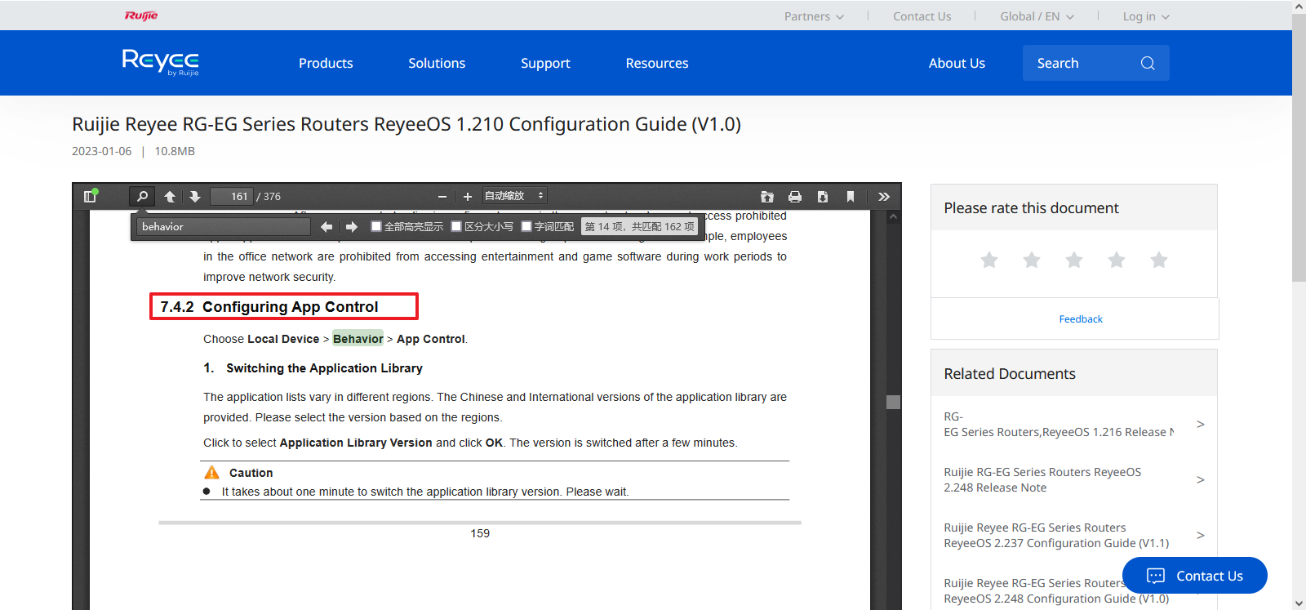1306x610 pixels.
Task: Open the zoom level dropdown 自动缩放
Action: [514, 196]
